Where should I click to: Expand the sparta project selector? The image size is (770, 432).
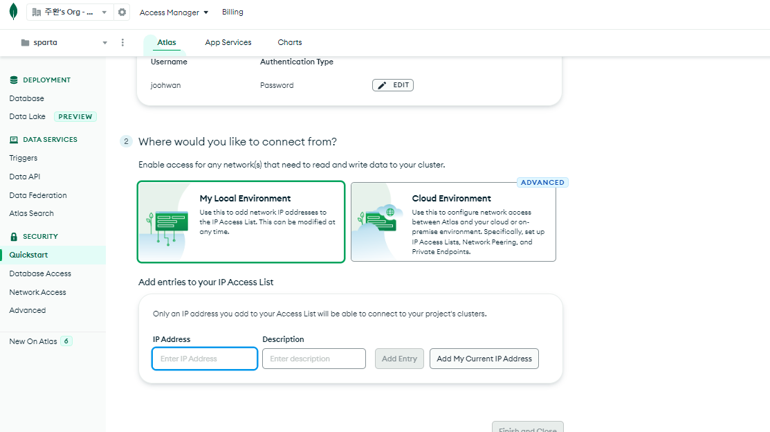point(64,43)
